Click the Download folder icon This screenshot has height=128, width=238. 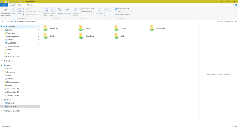[x=46, y=28]
